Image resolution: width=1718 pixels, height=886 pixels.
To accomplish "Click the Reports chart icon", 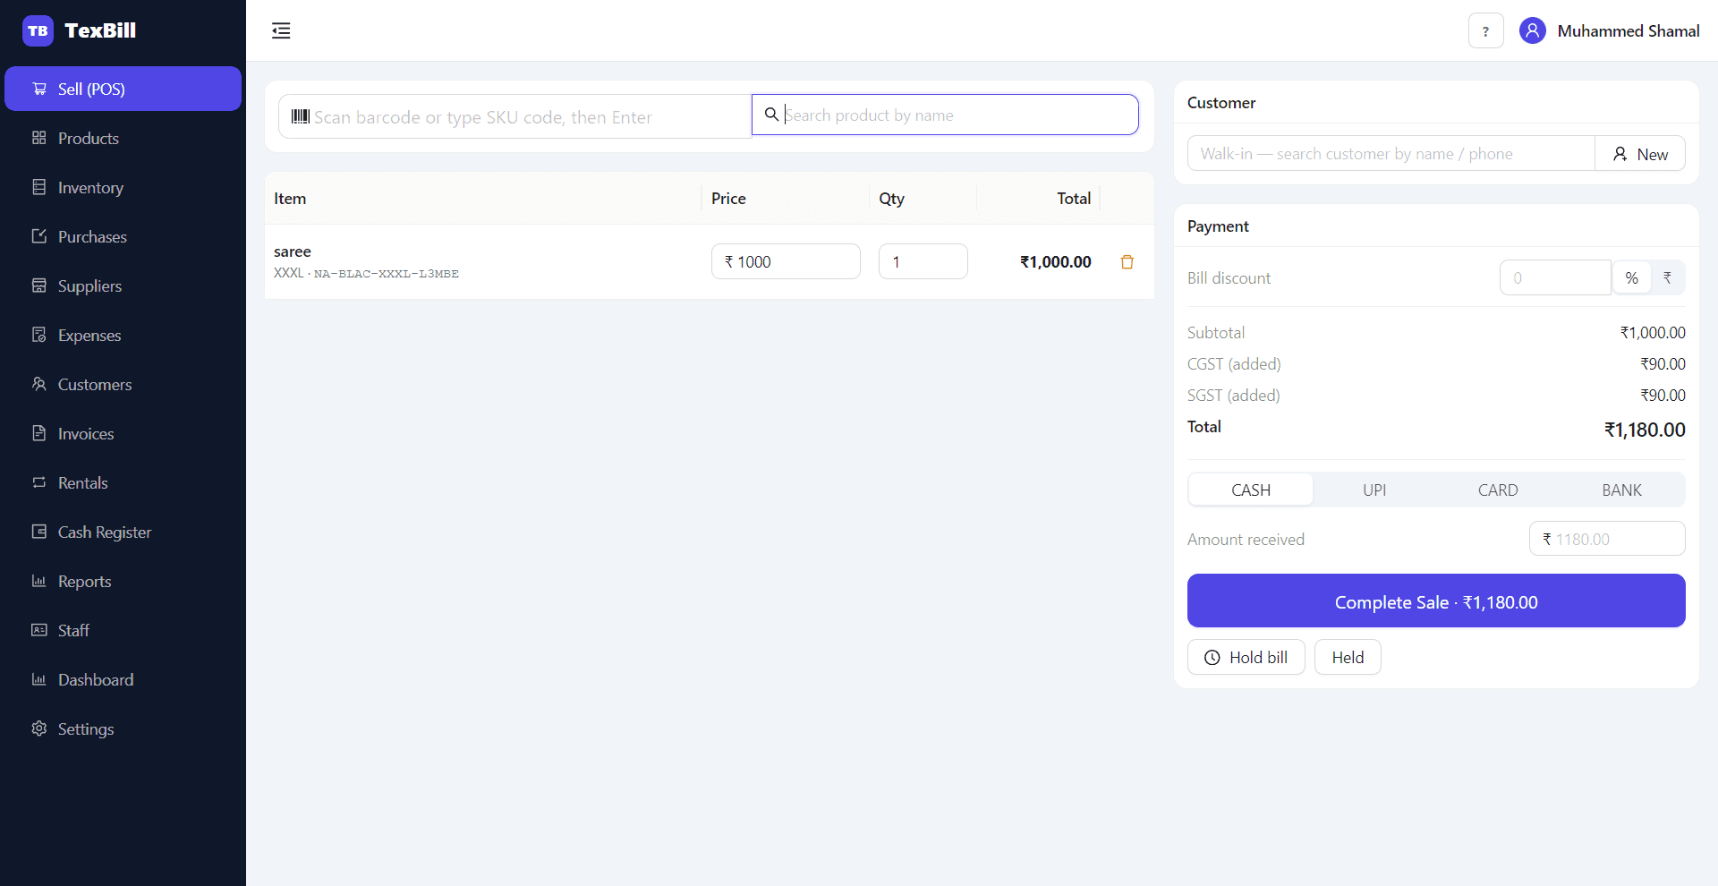I will pyautogui.click(x=39, y=581).
